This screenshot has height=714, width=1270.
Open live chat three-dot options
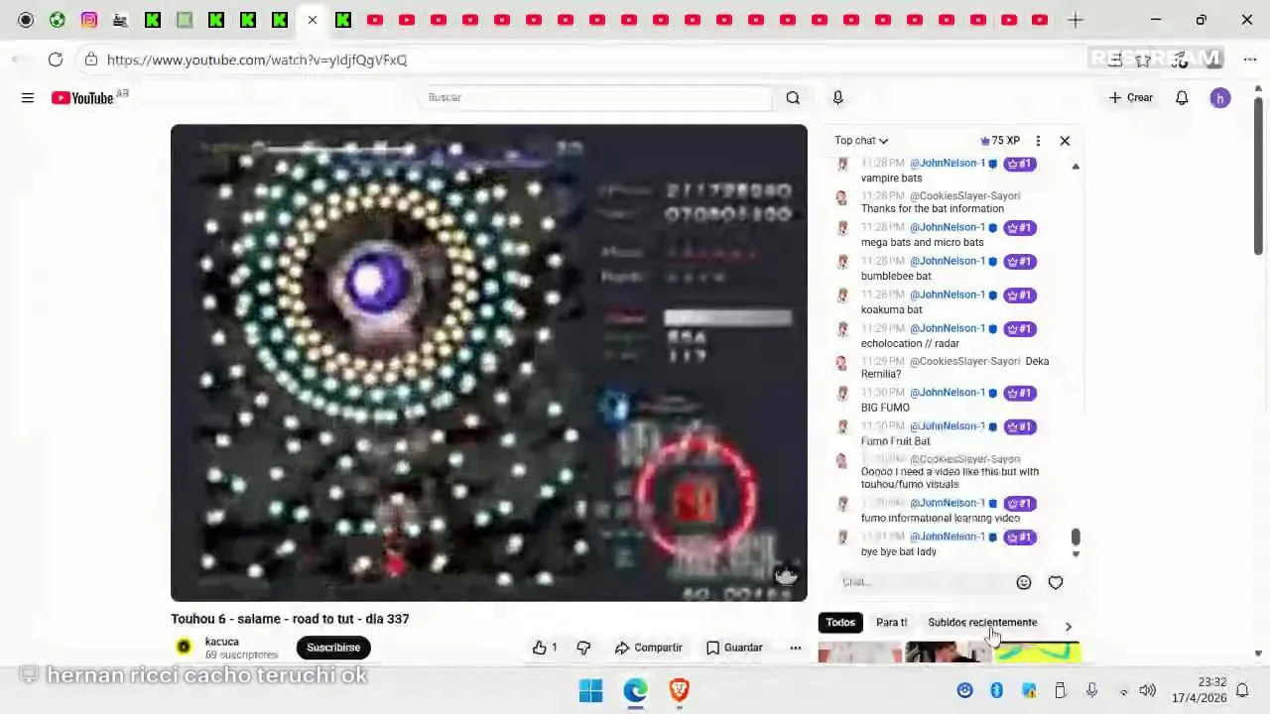tap(1038, 141)
